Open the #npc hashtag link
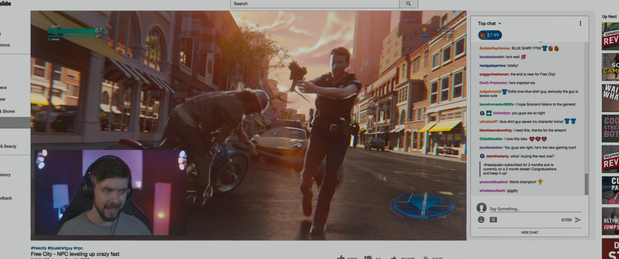The width and height of the screenshot is (619, 259). click(x=78, y=248)
